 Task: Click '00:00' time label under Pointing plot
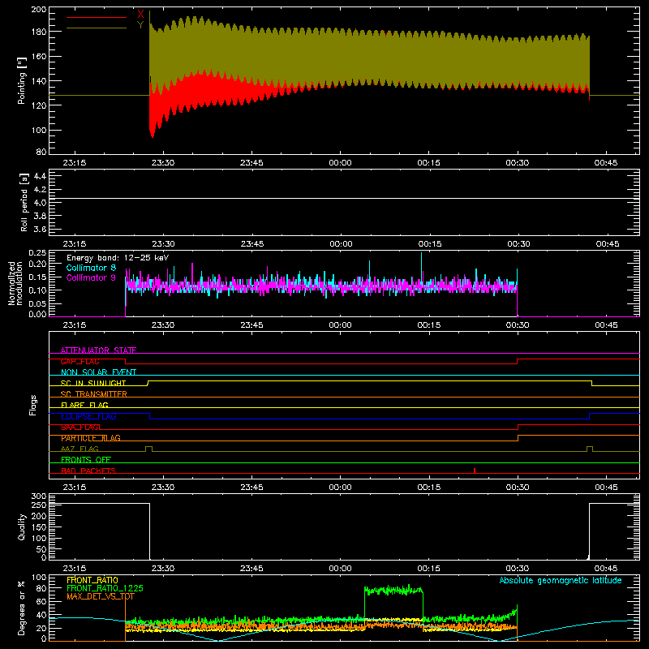tap(340, 163)
